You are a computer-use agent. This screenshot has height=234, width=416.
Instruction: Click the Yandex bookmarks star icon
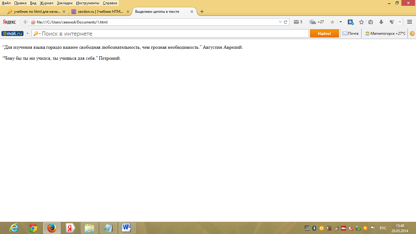coord(332,22)
